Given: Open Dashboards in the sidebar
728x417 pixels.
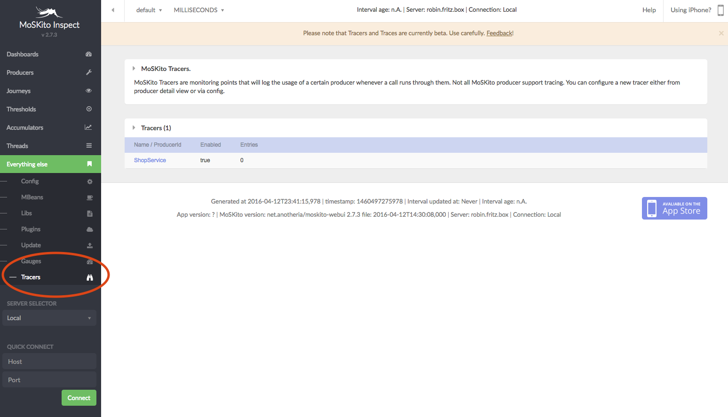Looking at the screenshot, I should [50, 54].
